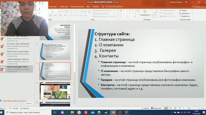Decrease the font size with the shrink-font icon
The height and width of the screenshot is (115, 206).
point(63,11)
